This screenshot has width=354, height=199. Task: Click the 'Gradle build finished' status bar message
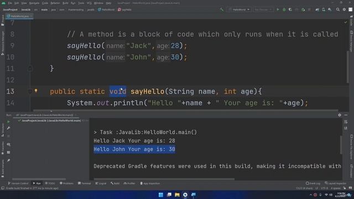32,188
